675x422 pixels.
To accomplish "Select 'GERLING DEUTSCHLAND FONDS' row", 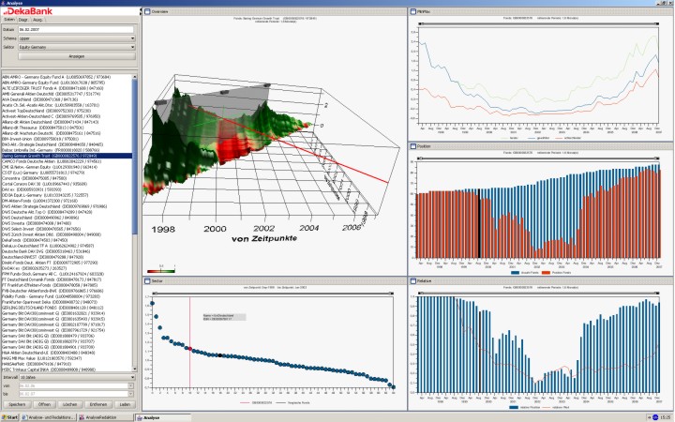I will pyautogui.click(x=67, y=308).
